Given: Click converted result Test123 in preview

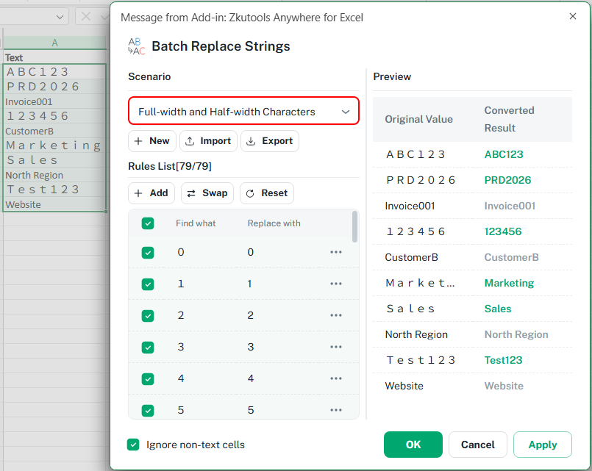Looking at the screenshot, I should point(503,360).
